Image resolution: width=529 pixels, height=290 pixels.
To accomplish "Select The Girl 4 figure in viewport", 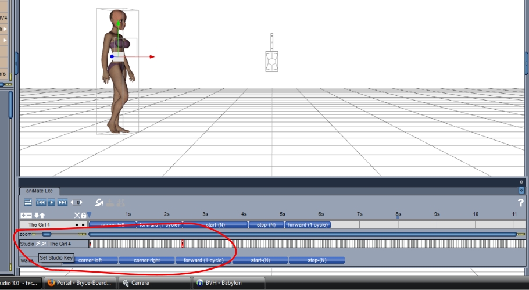I will point(118,72).
